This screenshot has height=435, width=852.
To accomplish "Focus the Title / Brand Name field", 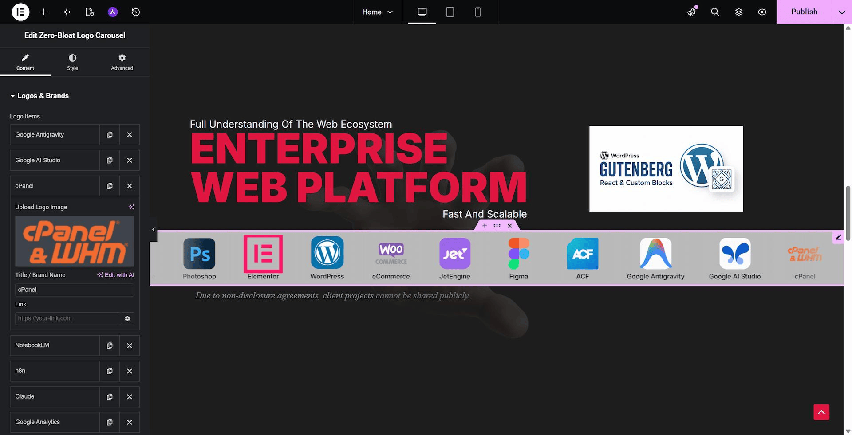I will (x=75, y=290).
